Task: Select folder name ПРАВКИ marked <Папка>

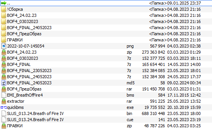Action: [15, 40]
